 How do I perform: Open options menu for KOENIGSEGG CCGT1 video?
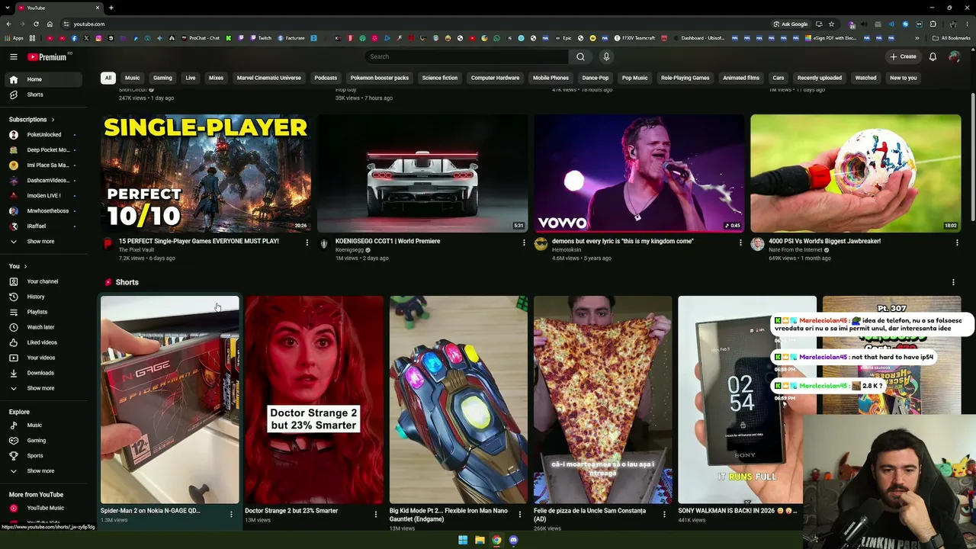point(524,242)
